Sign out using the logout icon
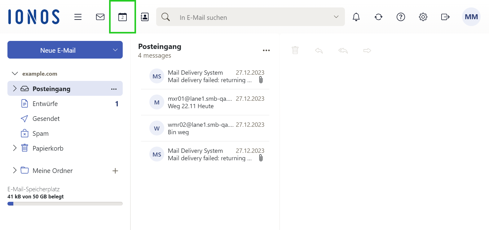489x230 pixels. [x=445, y=17]
